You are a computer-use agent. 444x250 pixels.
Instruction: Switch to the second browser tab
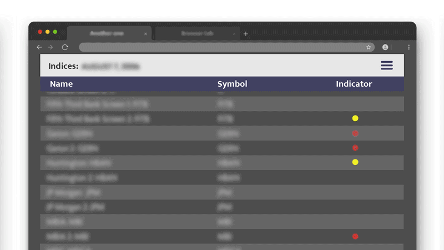196,33
